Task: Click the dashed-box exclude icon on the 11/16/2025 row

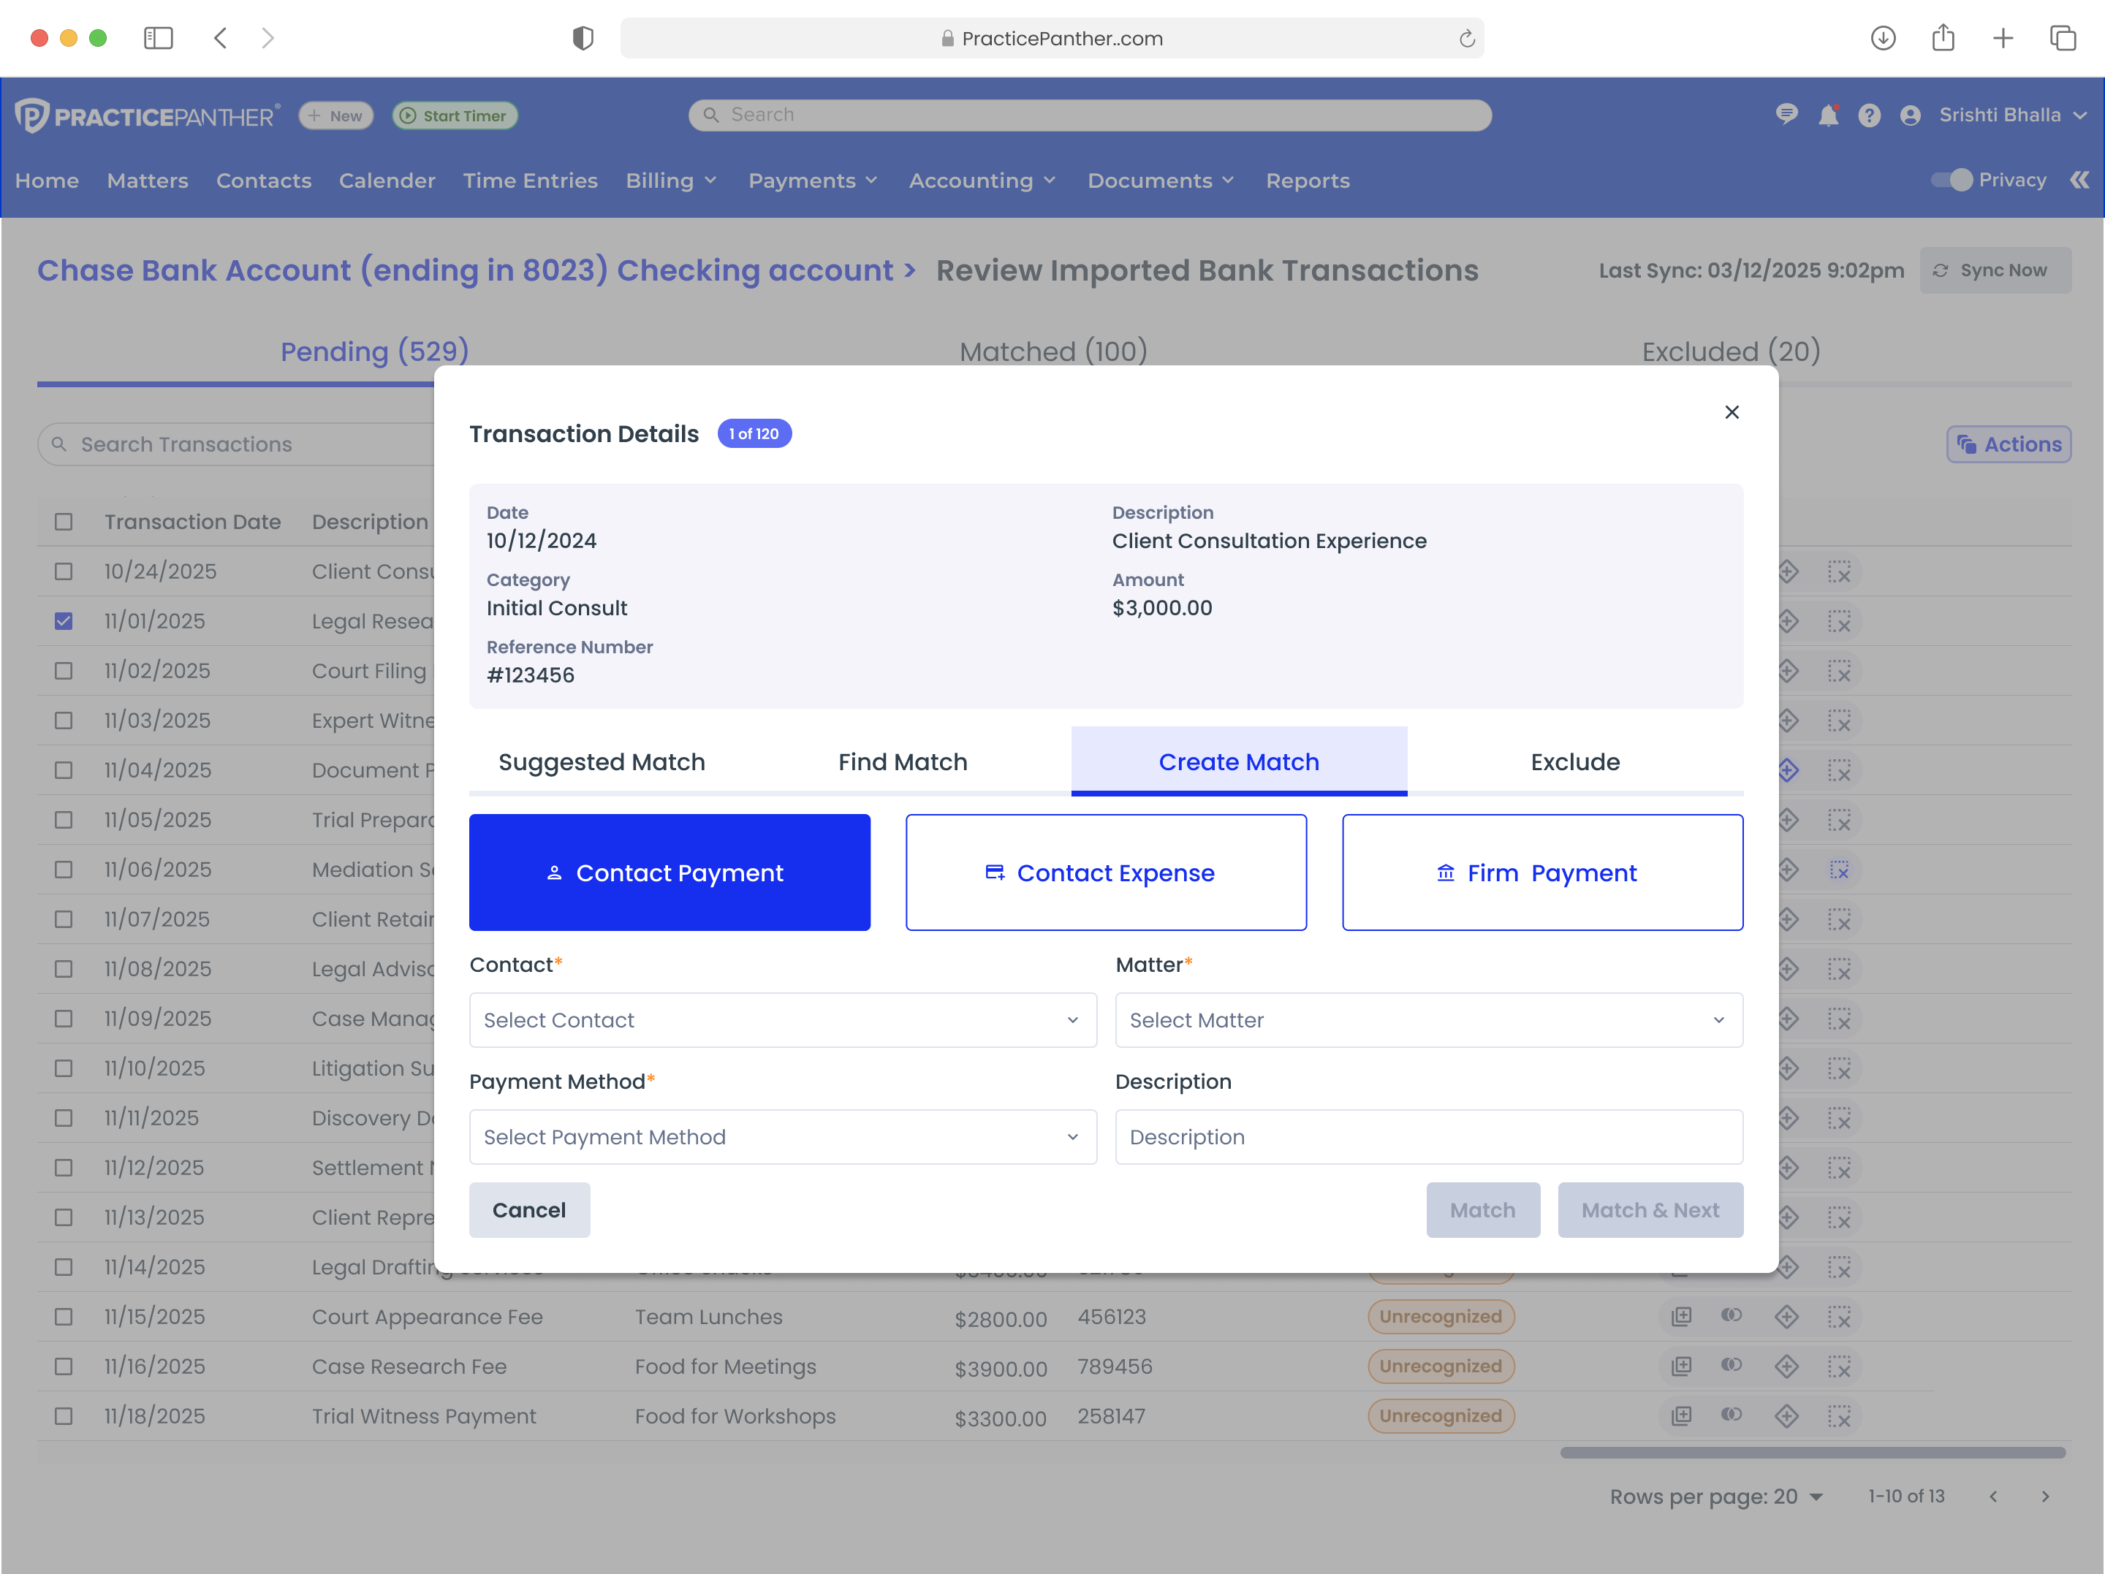Action: tap(1840, 1366)
